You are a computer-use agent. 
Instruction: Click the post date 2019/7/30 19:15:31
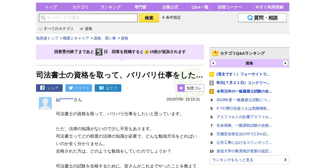click(x=183, y=99)
